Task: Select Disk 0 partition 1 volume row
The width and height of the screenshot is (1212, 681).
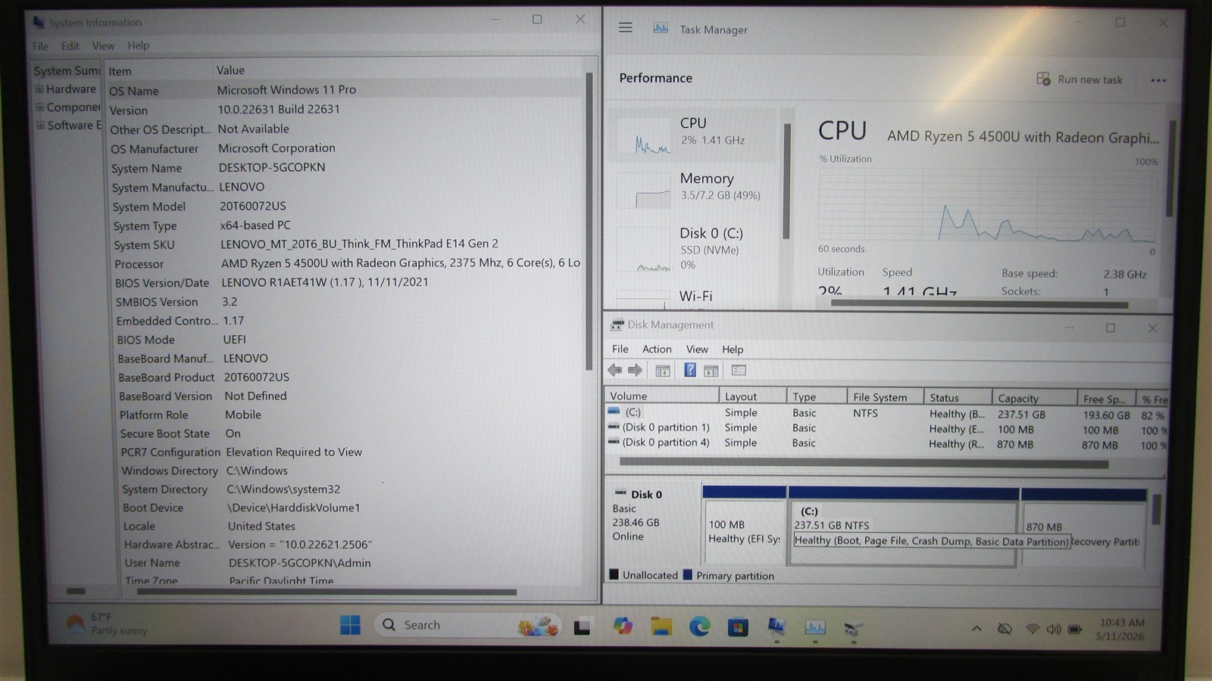Action: point(886,428)
